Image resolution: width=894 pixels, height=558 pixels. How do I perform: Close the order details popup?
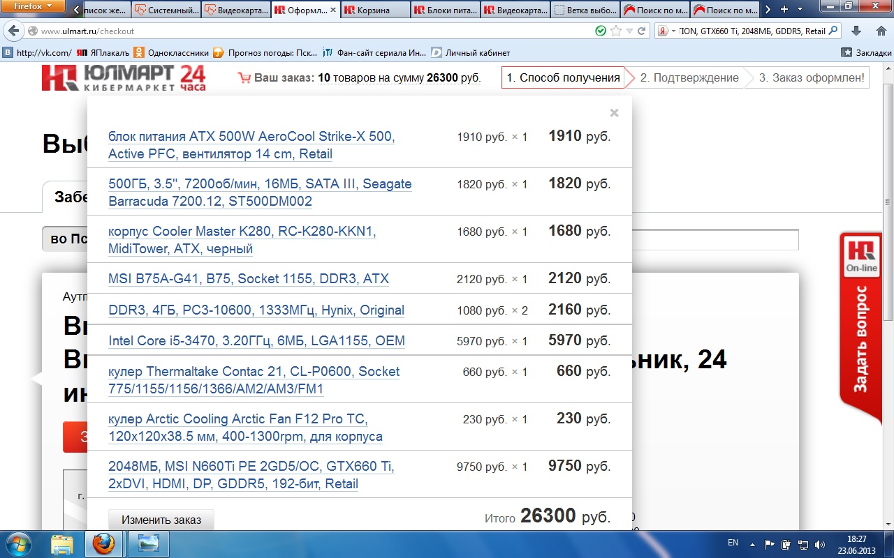point(614,113)
